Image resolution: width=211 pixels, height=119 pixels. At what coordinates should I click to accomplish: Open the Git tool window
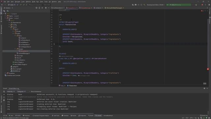(x=5, y=116)
